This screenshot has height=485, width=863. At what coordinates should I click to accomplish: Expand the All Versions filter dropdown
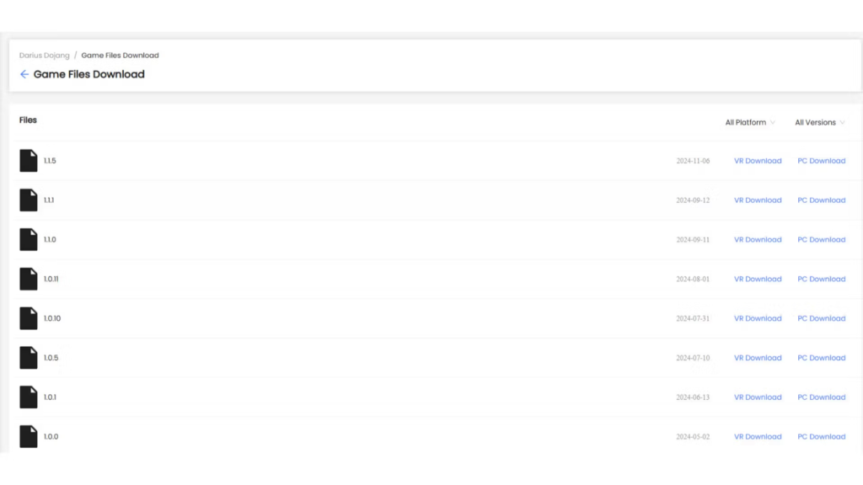pyautogui.click(x=819, y=123)
